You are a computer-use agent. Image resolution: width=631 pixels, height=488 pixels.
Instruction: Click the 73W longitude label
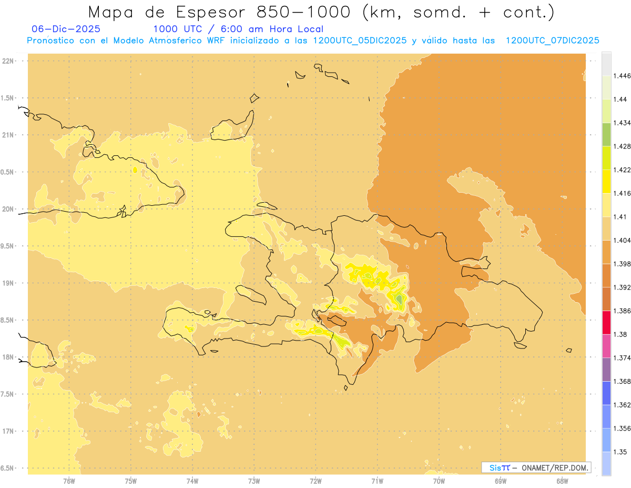coord(254,481)
